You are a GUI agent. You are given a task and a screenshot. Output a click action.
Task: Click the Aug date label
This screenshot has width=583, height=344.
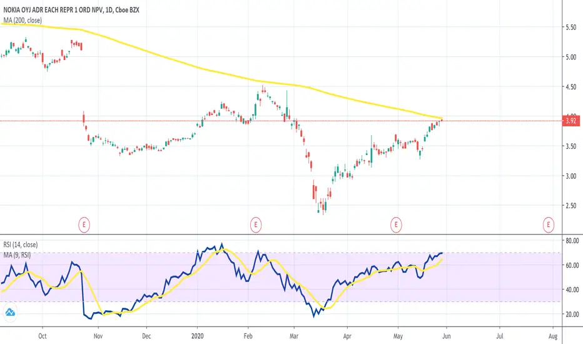553,336
